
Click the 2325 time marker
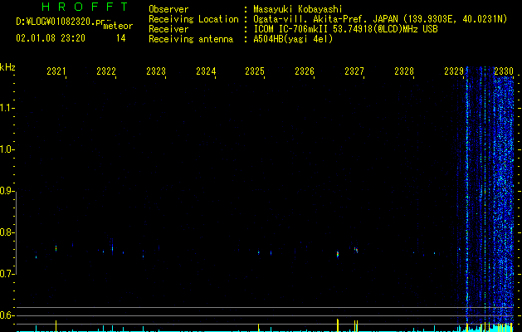coord(255,71)
